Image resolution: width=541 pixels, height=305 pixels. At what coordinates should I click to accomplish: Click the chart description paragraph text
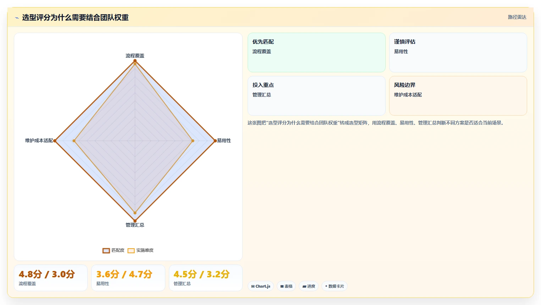(376, 123)
